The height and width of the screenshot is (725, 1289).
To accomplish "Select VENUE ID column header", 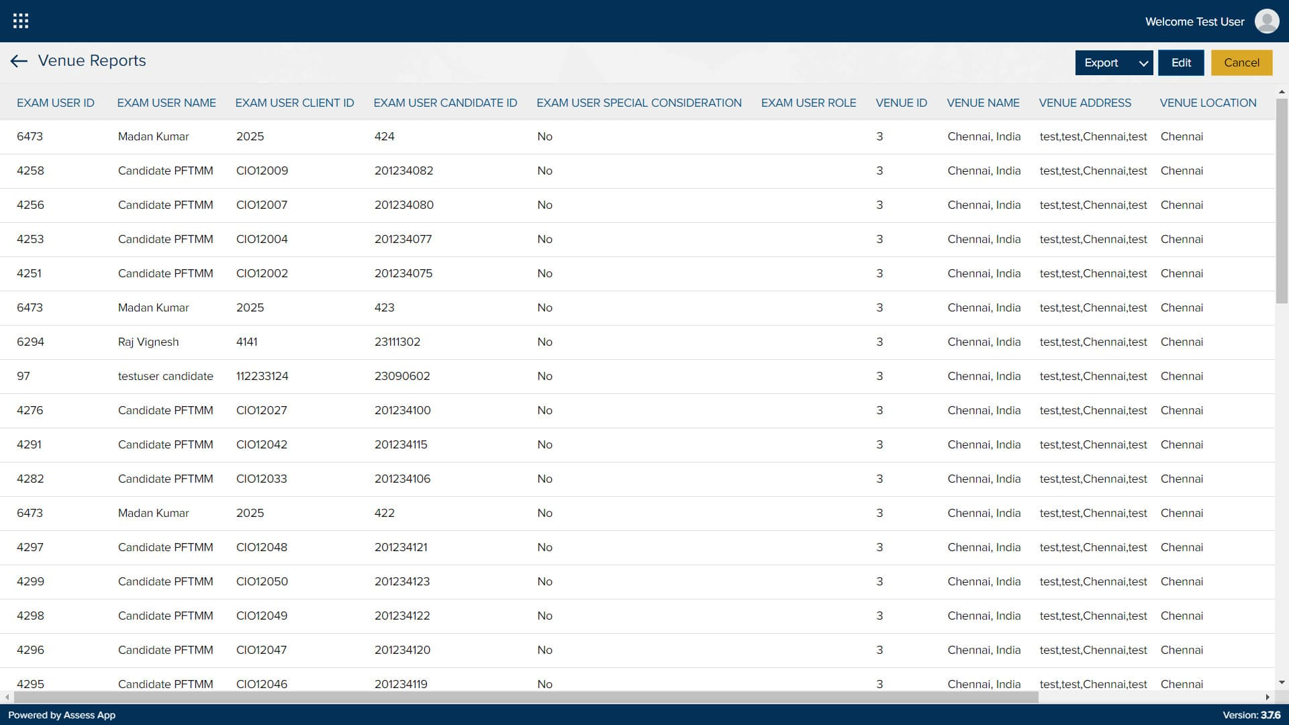I will tap(902, 103).
